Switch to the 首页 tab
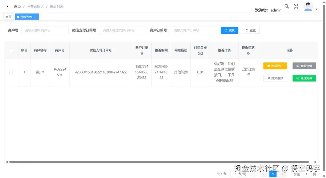Viewport: 326px width, 178px height. [x=8, y=17]
